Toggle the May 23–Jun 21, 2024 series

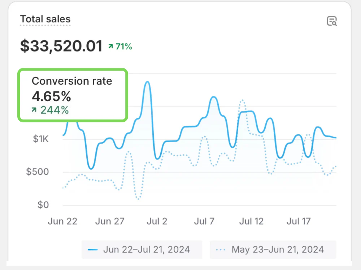click(x=273, y=249)
